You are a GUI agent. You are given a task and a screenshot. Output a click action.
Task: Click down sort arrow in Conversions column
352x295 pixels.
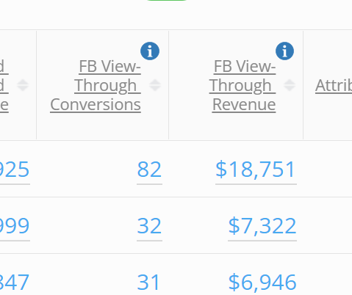pyautogui.click(x=155, y=89)
